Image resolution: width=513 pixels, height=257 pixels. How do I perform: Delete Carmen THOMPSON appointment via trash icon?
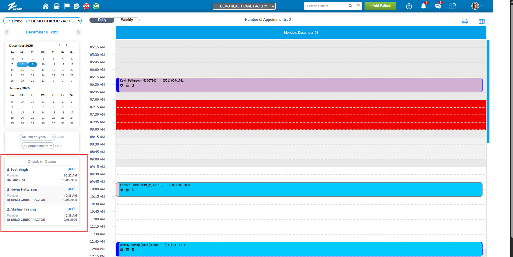pos(127,190)
